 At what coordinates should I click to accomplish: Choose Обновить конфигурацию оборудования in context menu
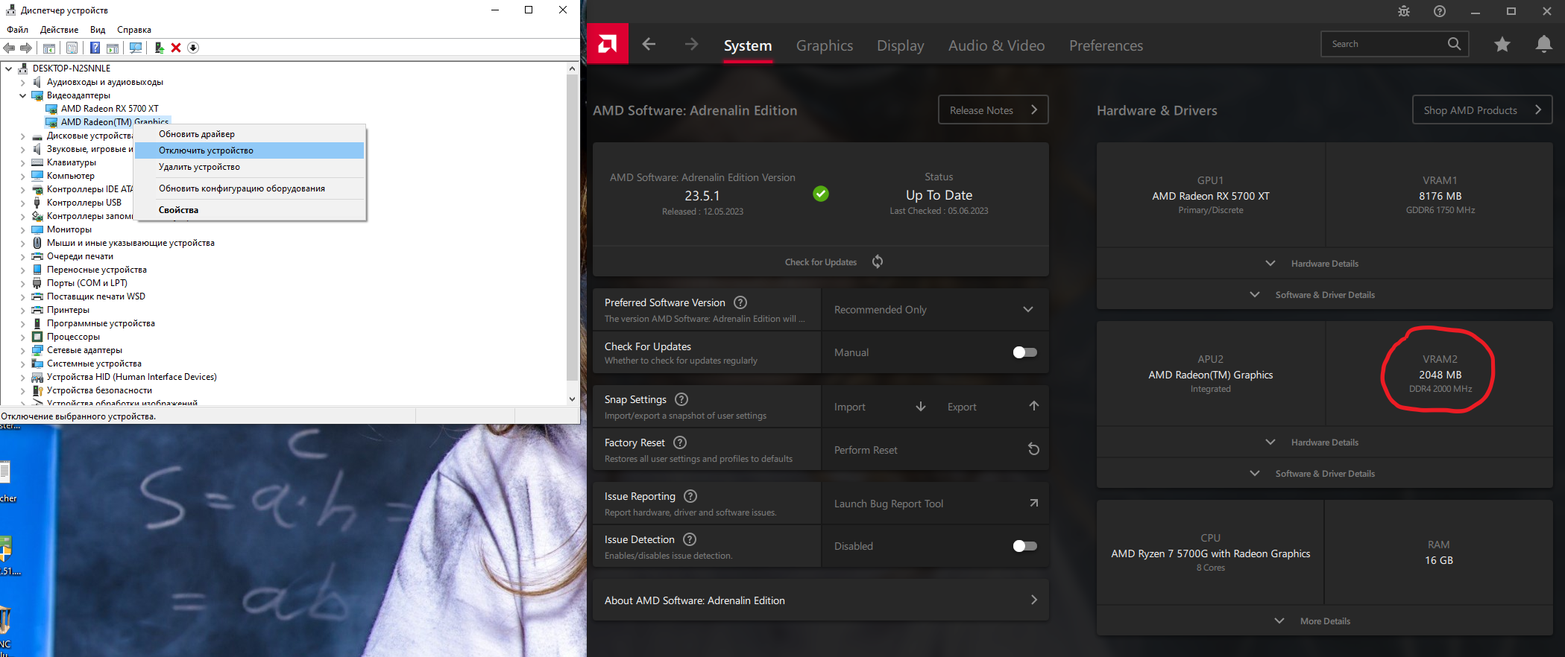[249, 188]
